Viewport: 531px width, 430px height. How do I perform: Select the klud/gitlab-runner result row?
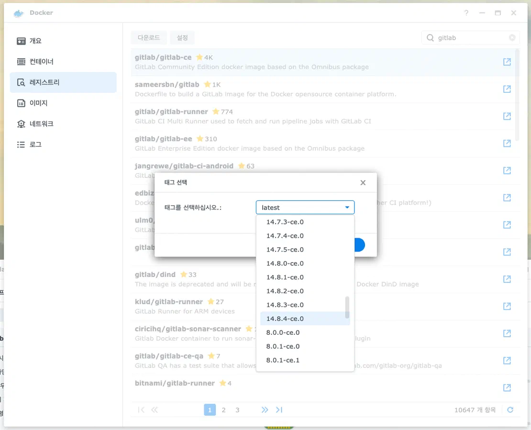point(325,307)
